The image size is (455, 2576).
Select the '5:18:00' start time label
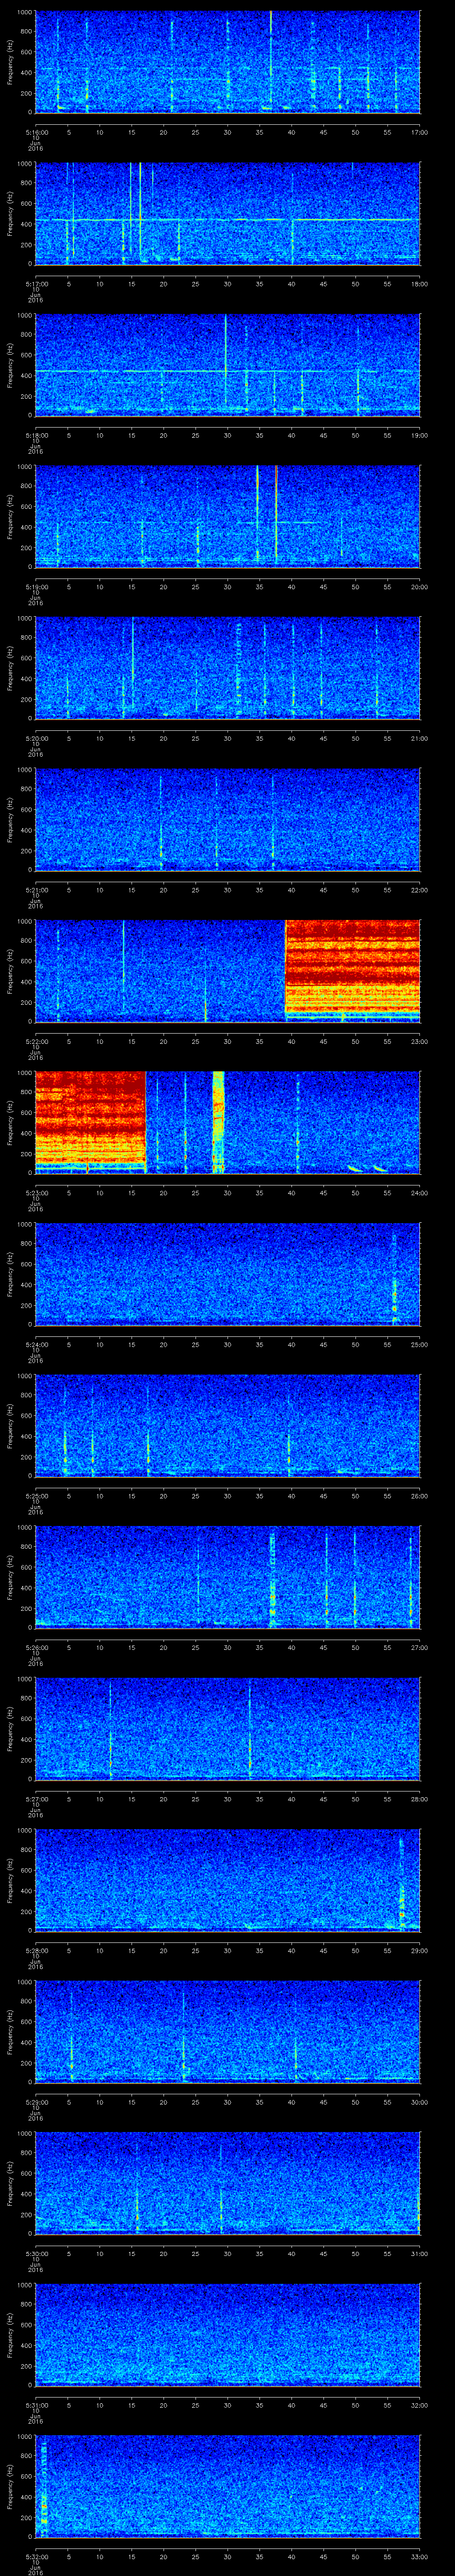(36, 435)
